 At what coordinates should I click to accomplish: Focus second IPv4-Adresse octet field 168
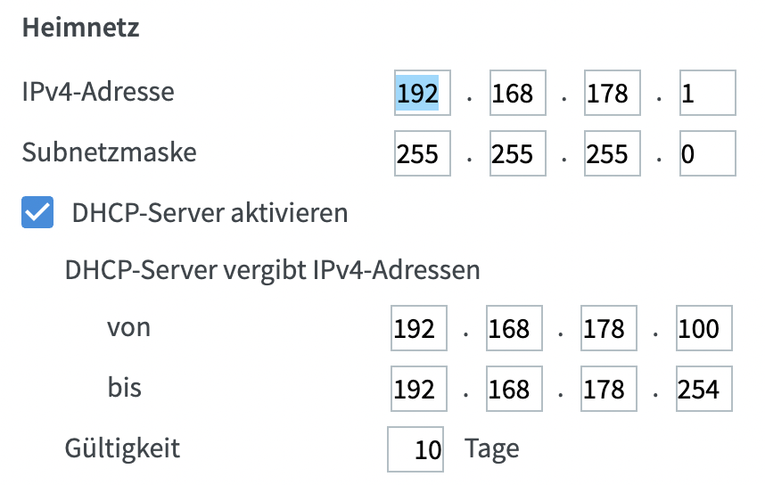point(518,93)
